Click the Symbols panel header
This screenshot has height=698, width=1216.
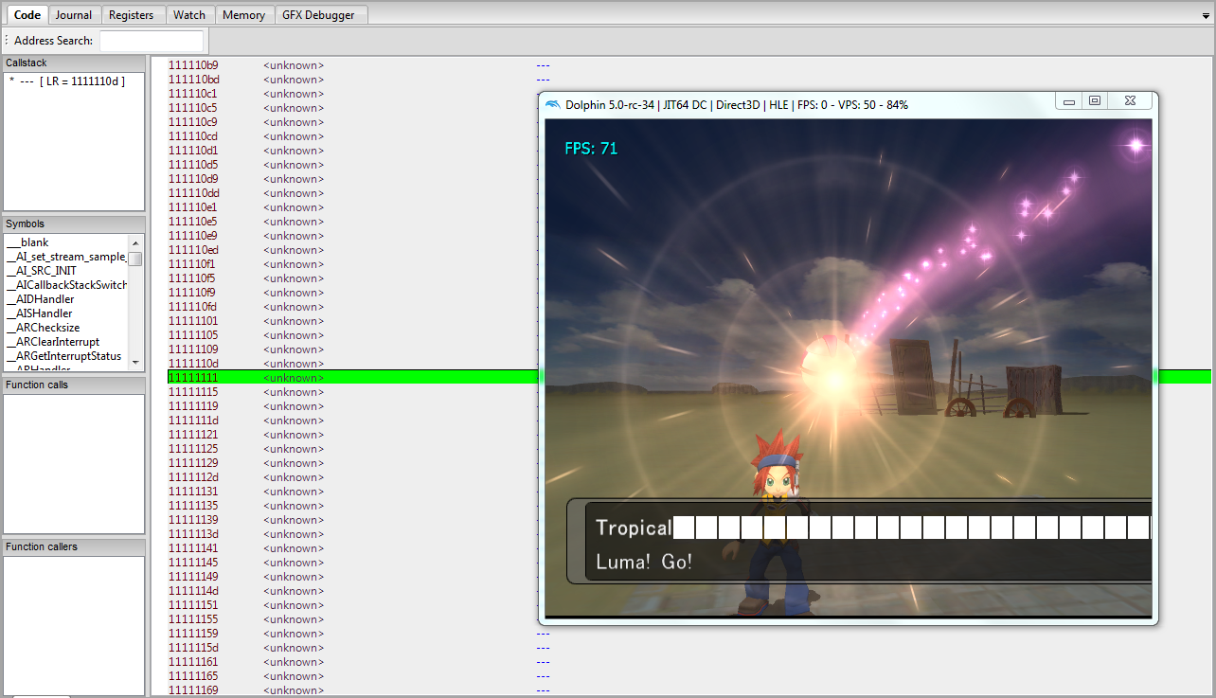(x=74, y=224)
